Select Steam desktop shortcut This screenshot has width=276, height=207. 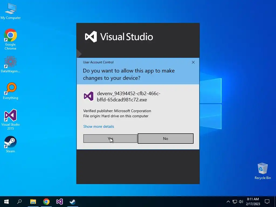tap(11, 144)
